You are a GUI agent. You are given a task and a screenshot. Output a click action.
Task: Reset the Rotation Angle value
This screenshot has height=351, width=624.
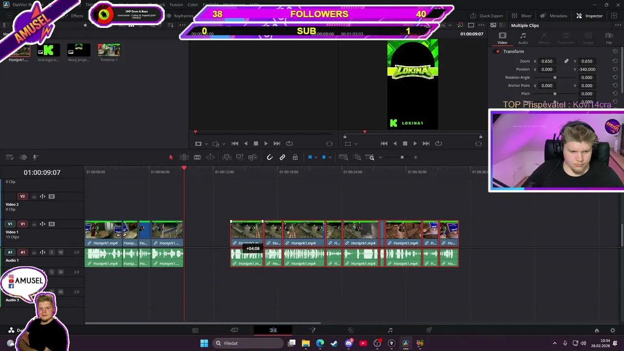615,78
